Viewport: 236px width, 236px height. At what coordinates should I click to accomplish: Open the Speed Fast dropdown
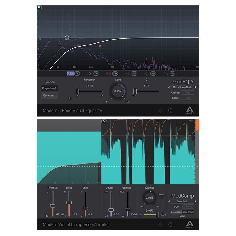coord(188,98)
